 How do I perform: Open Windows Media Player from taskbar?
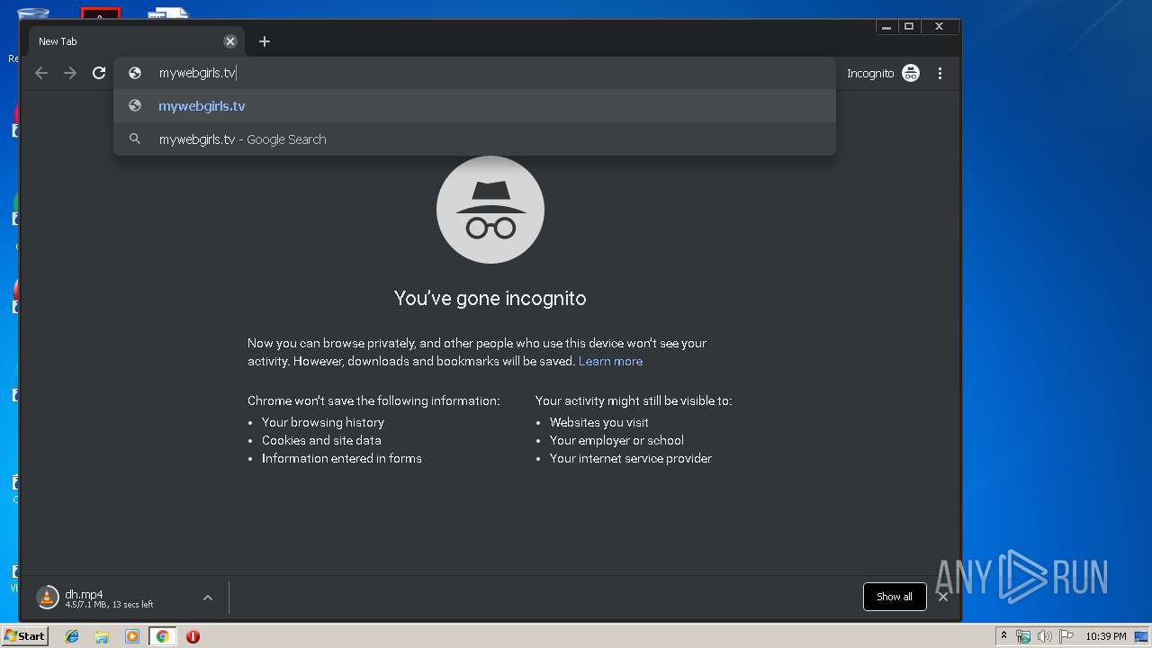(x=132, y=636)
